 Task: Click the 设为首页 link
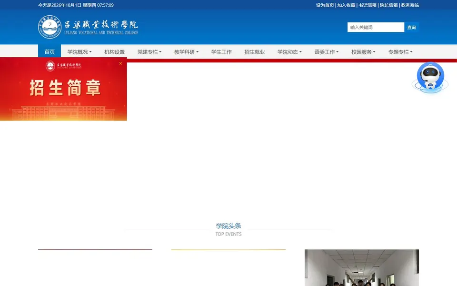(325, 5)
